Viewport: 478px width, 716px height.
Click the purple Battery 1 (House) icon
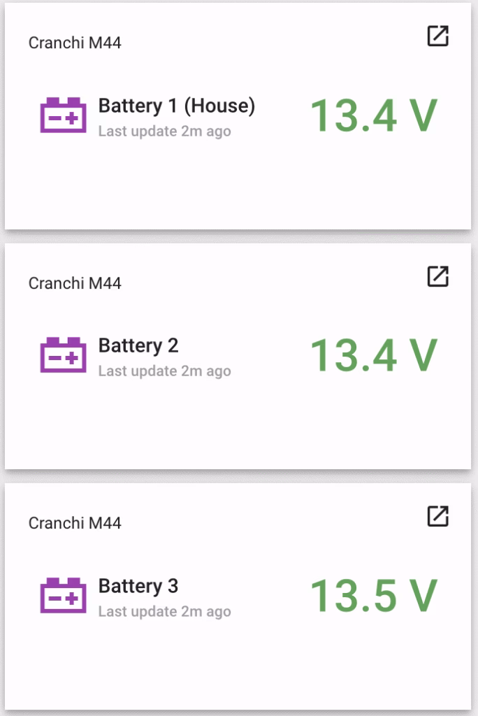point(64,115)
